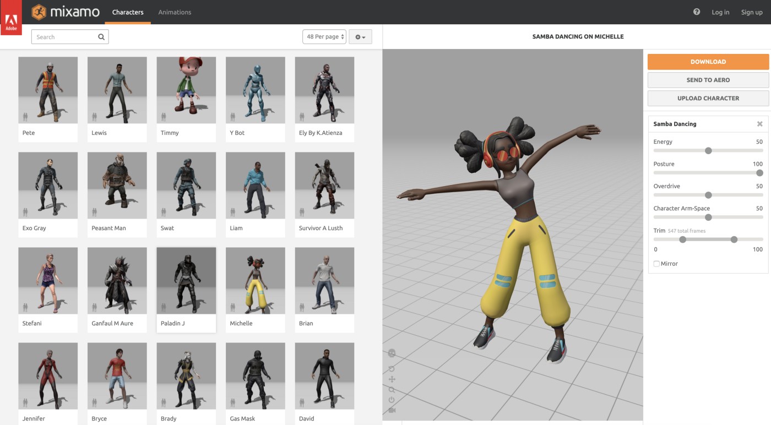Click the search magnifier icon
This screenshot has width=771, height=425.
coord(101,37)
